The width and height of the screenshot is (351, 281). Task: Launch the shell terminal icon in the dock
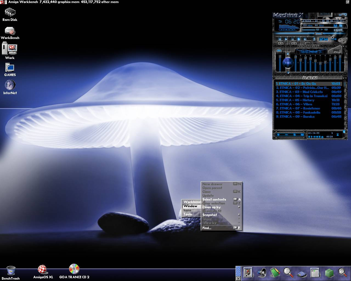(x=314, y=272)
